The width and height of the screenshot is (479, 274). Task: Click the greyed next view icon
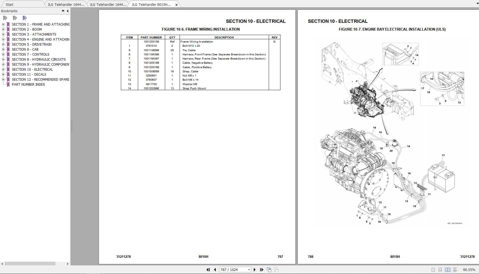click(x=276, y=270)
